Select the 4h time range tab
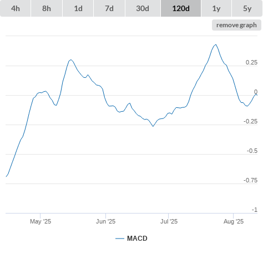 [16, 8]
